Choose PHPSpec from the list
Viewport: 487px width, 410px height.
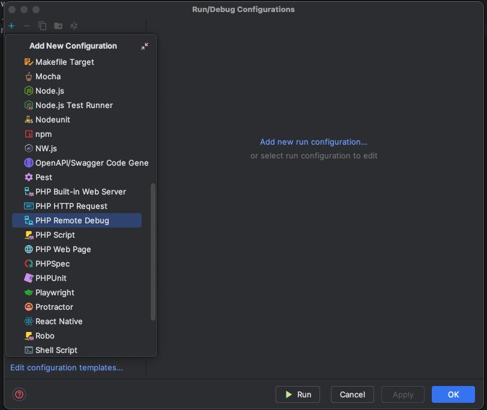pos(77,264)
